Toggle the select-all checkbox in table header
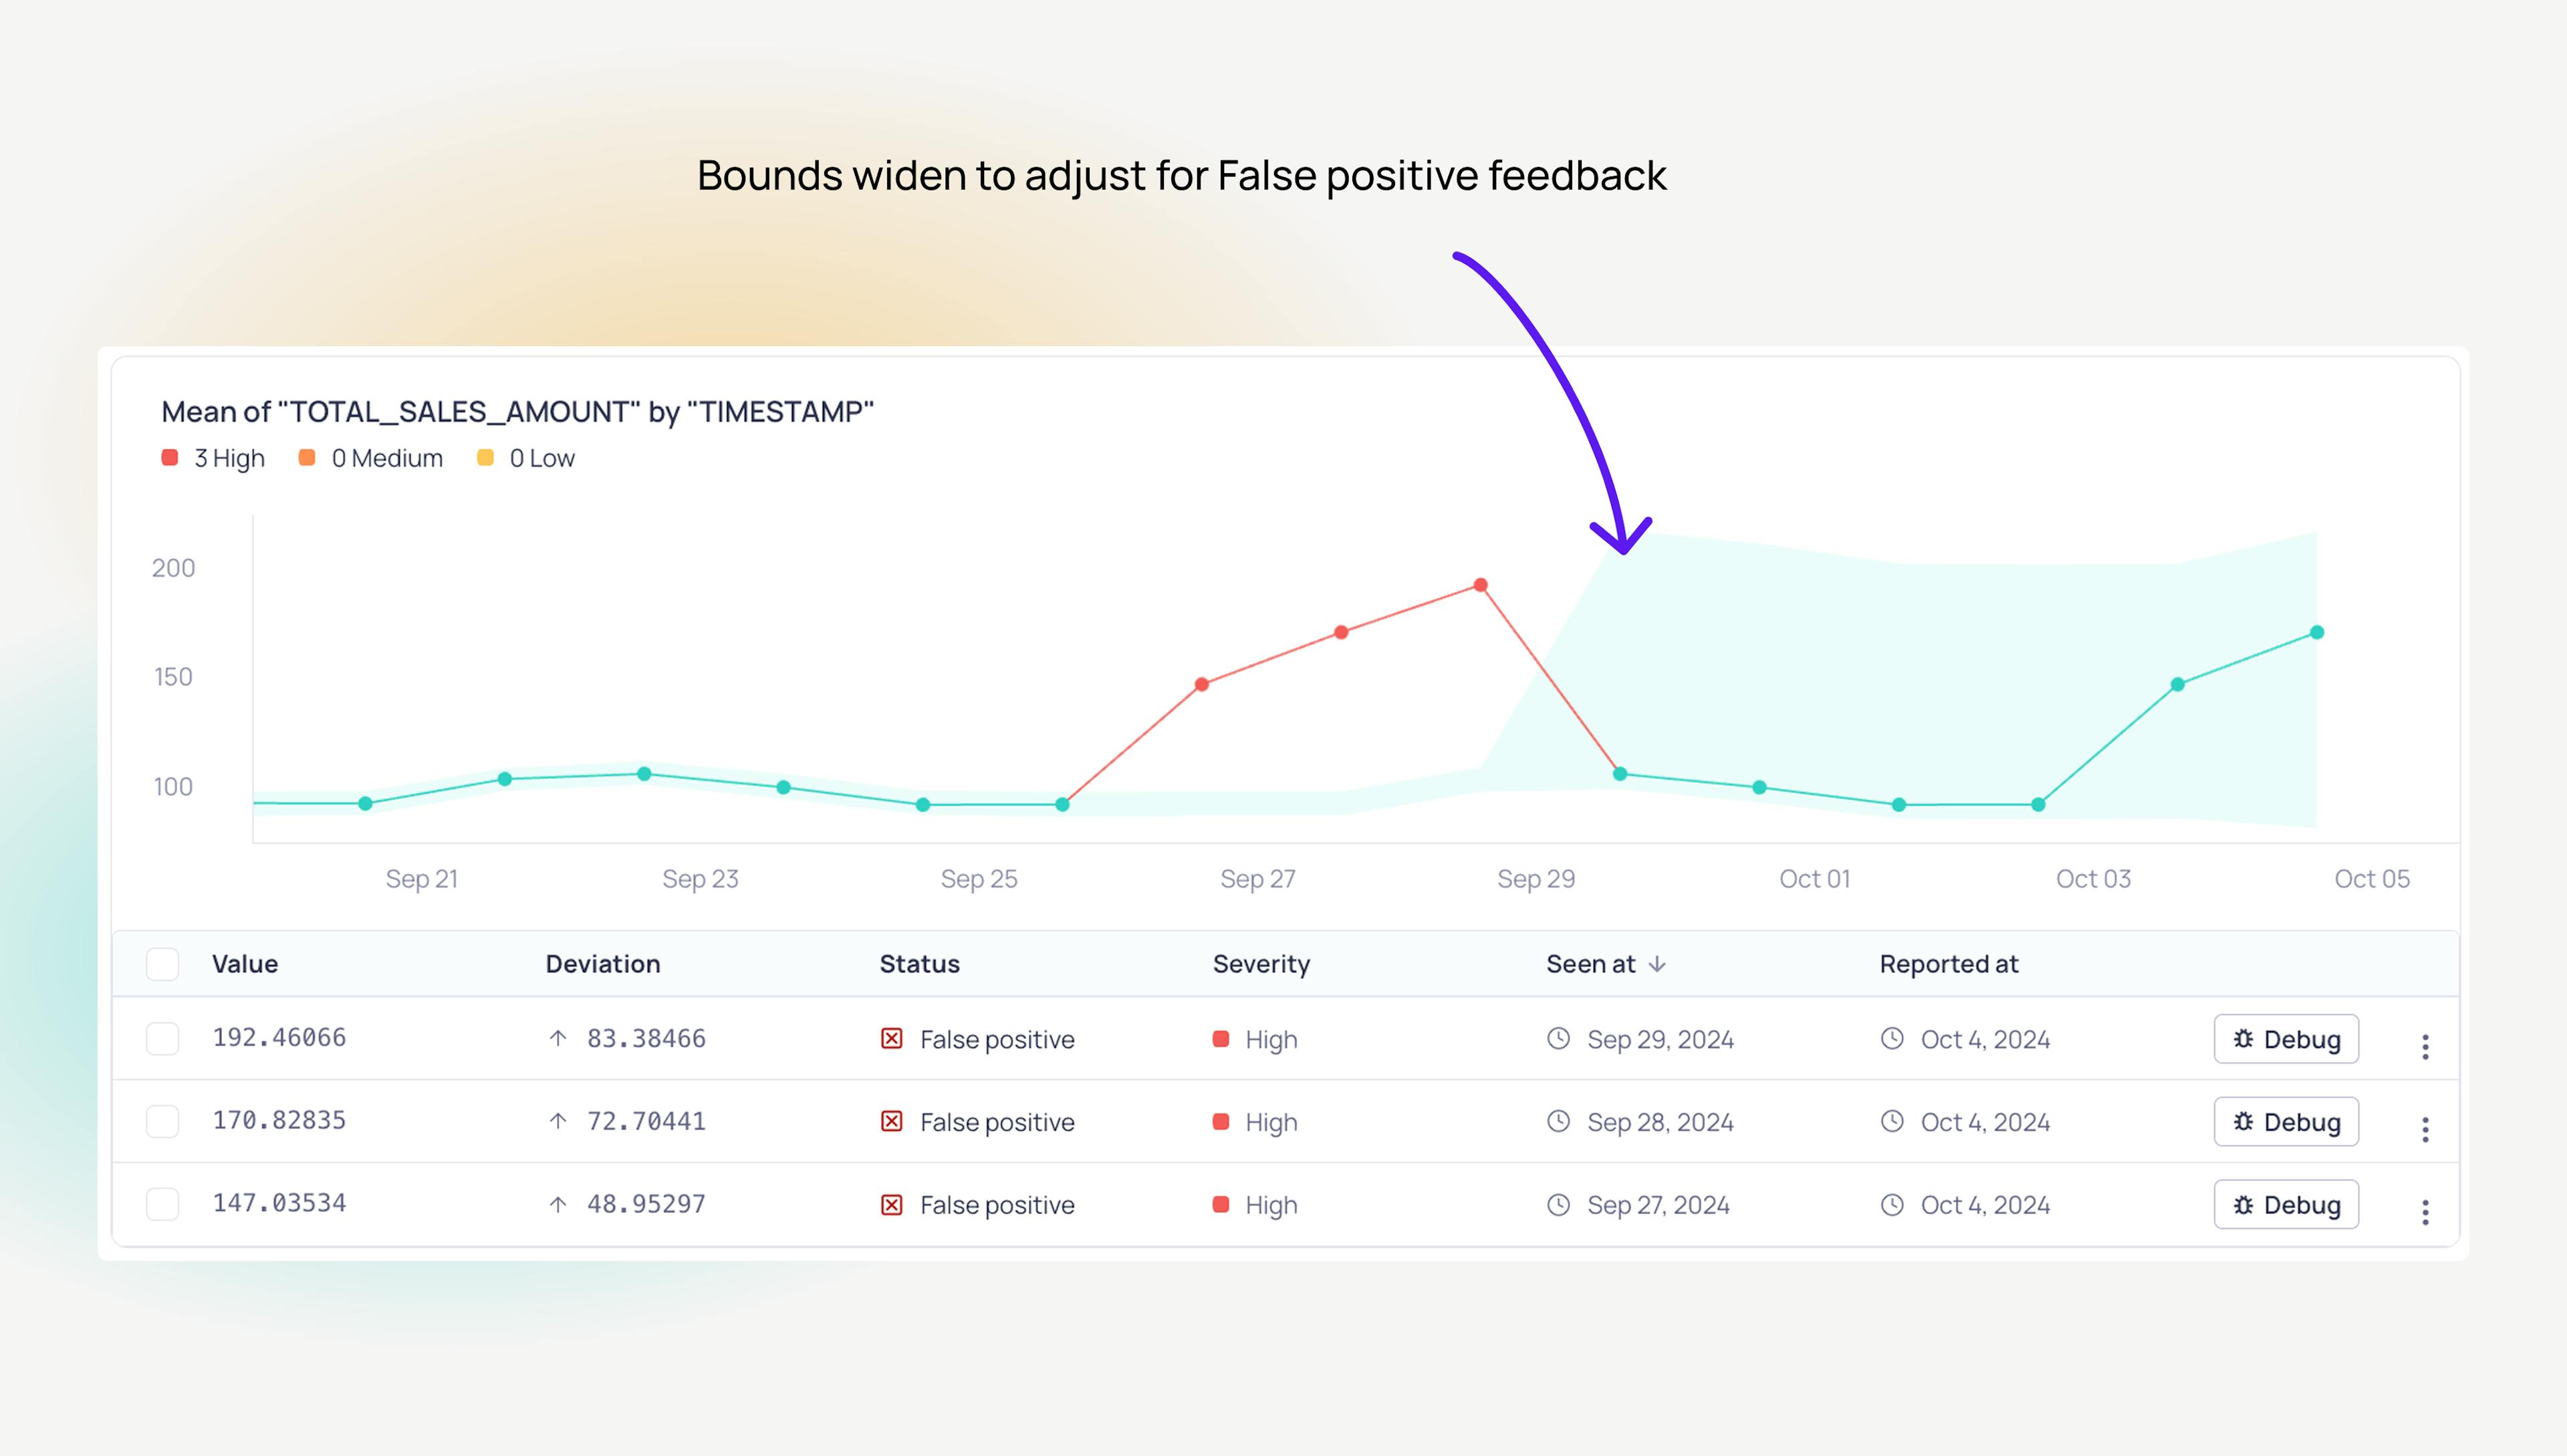 coord(163,964)
